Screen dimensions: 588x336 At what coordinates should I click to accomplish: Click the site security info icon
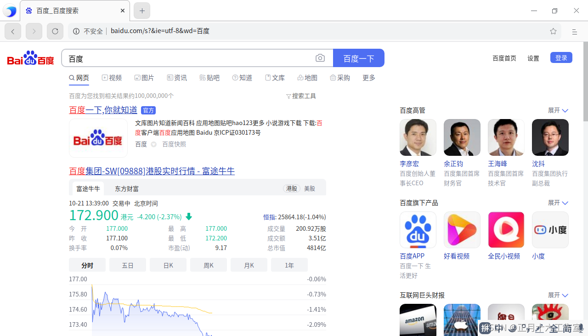click(x=76, y=31)
